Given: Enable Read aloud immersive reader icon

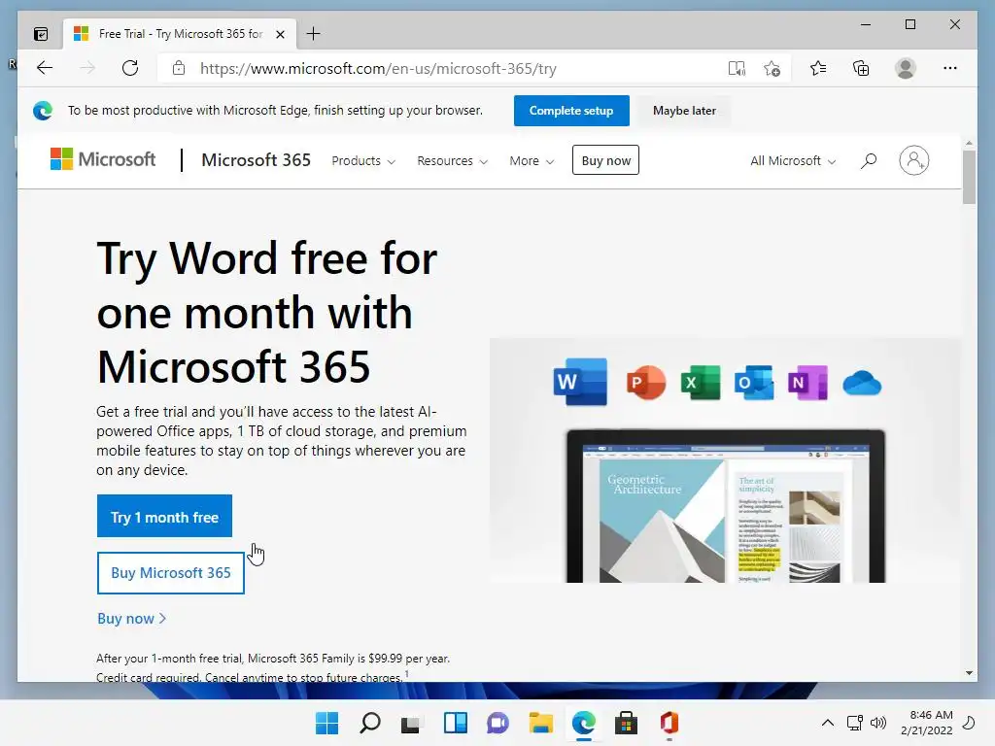Looking at the screenshot, I should click(737, 68).
